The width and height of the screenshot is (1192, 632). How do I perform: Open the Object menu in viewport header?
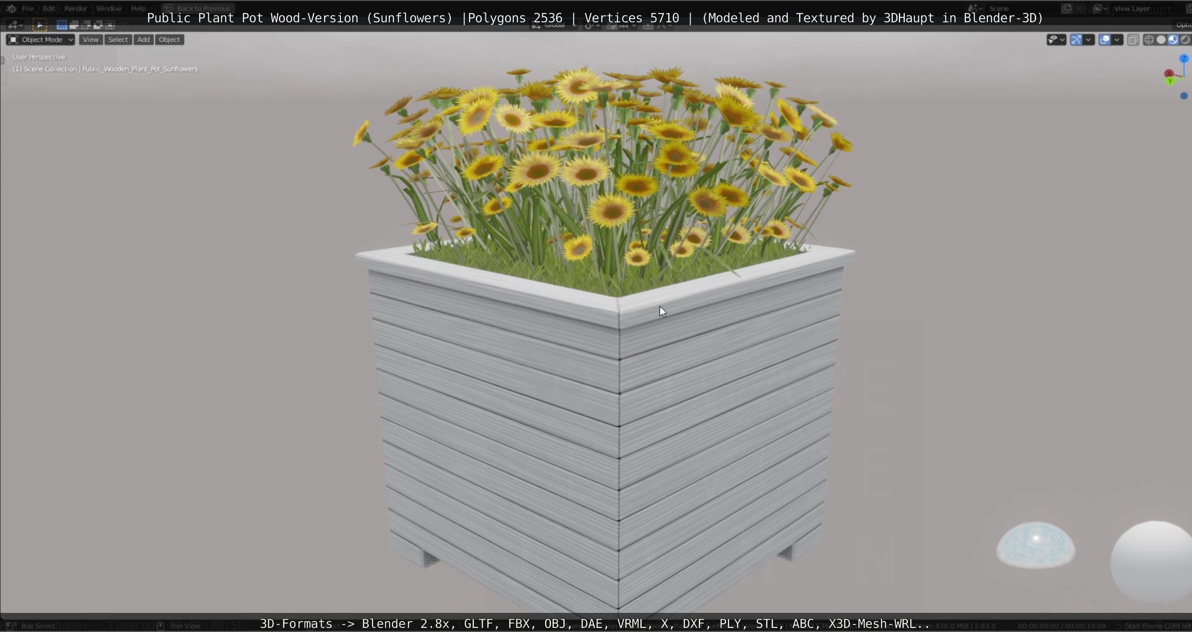click(169, 40)
